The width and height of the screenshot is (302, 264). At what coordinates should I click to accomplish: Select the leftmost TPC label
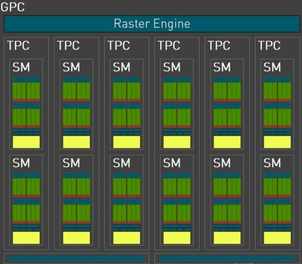tap(18, 46)
